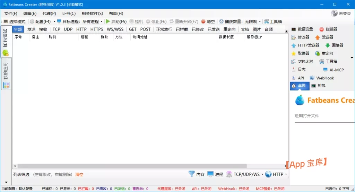Select the 全部 filter tab
The height and width of the screenshot is (192, 355).
(18, 29)
